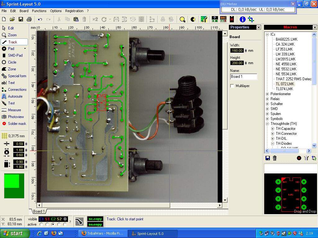Image resolution: width=318 pixels, height=238 pixels.
Task: Enable the Multilayer checkbox
Action: pyautogui.click(x=232, y=86)
